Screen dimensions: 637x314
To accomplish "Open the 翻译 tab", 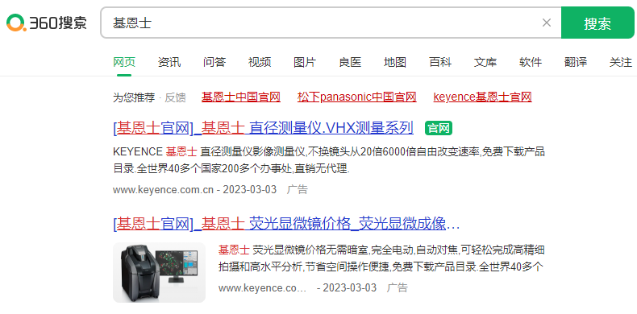I will (x=575, y=62).
